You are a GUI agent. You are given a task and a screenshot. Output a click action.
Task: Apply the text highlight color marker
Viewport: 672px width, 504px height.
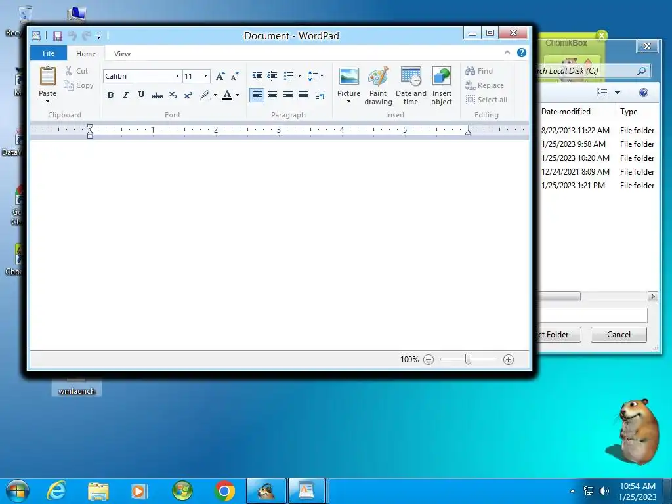click(x=205, y=95)
